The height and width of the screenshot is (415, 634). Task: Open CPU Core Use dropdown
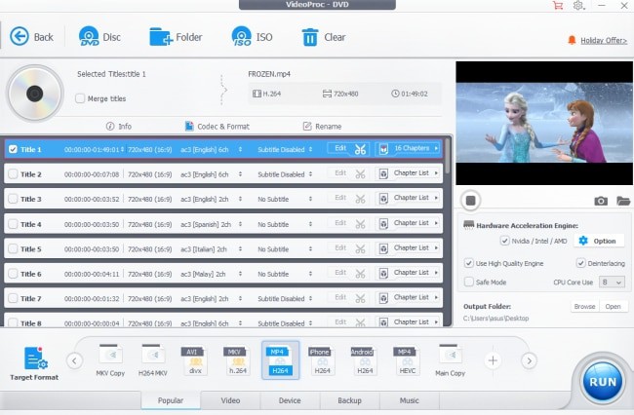click(612, 283)
